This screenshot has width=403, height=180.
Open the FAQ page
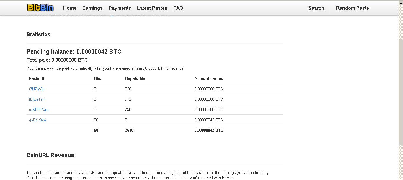[x=178, y=8]
